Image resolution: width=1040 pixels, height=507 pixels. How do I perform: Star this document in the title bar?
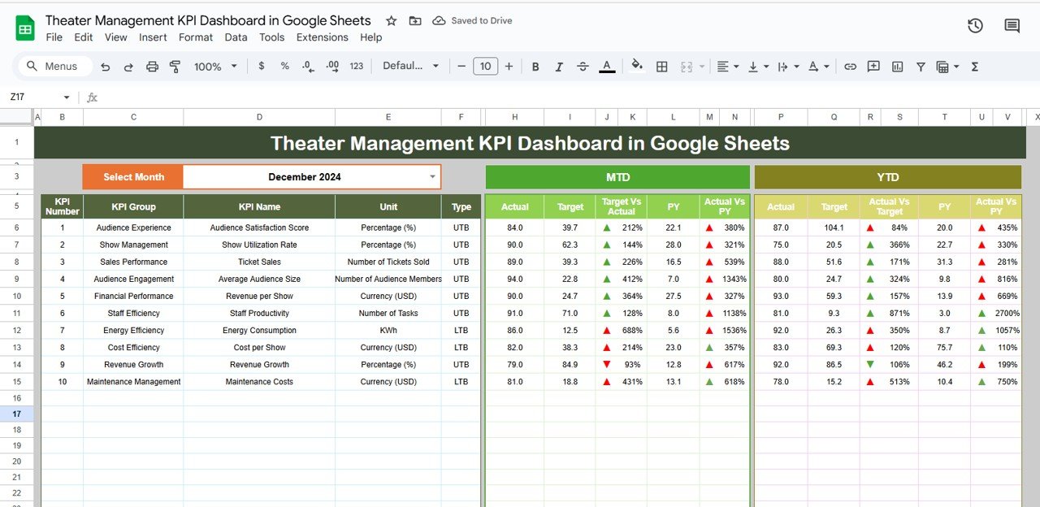point(391,20)
